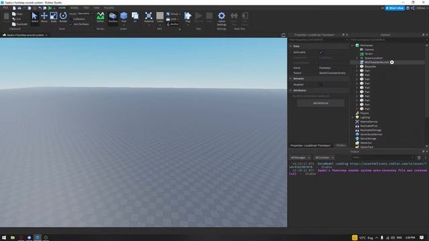Select Workspace in the Explorer
Image resolution: width=429 pixels, height=241 pixels.
coord(367,46)
